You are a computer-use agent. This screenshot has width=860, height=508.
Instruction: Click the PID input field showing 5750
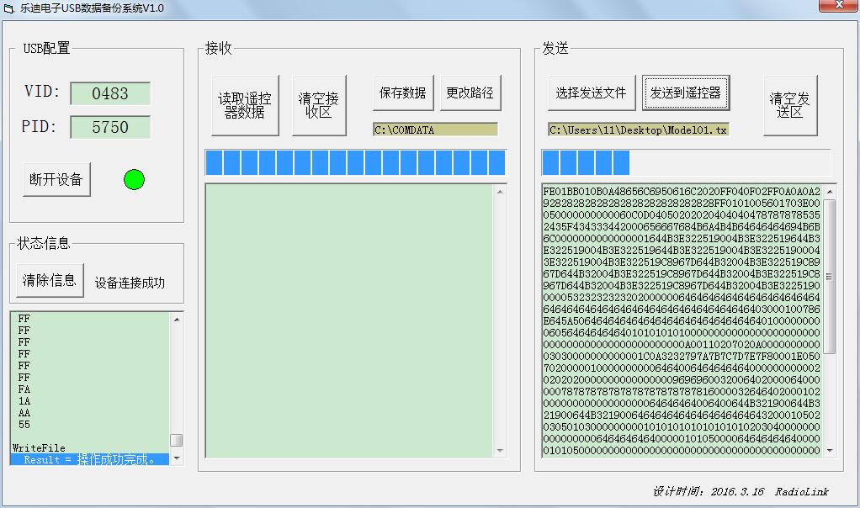110,127
